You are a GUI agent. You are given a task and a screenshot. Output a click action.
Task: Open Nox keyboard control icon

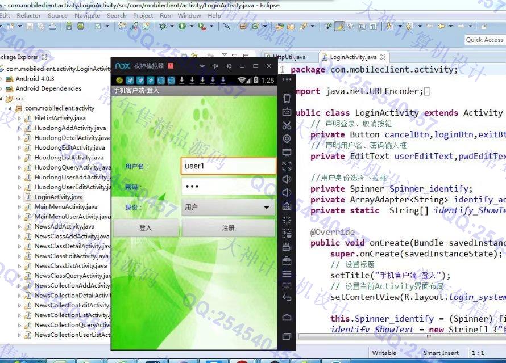(x=287, y=112)
